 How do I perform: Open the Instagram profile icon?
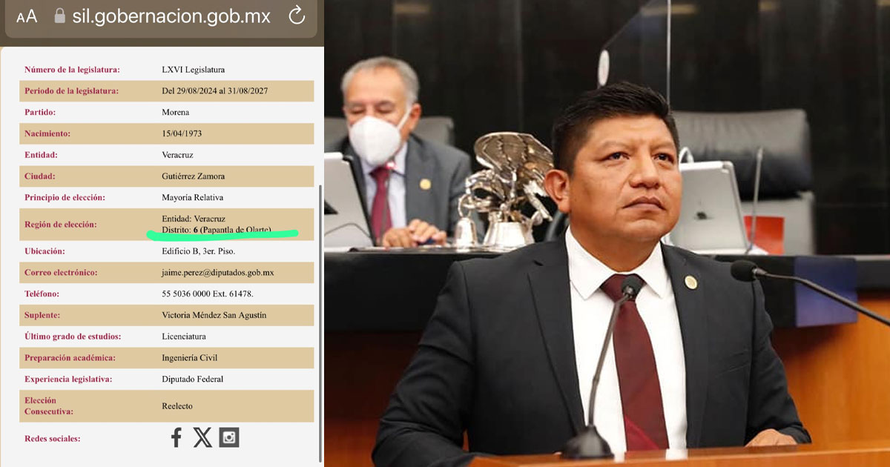click(x=229, y=437)
